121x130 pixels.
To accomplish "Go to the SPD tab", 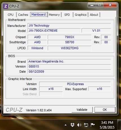I will [67, 15].
